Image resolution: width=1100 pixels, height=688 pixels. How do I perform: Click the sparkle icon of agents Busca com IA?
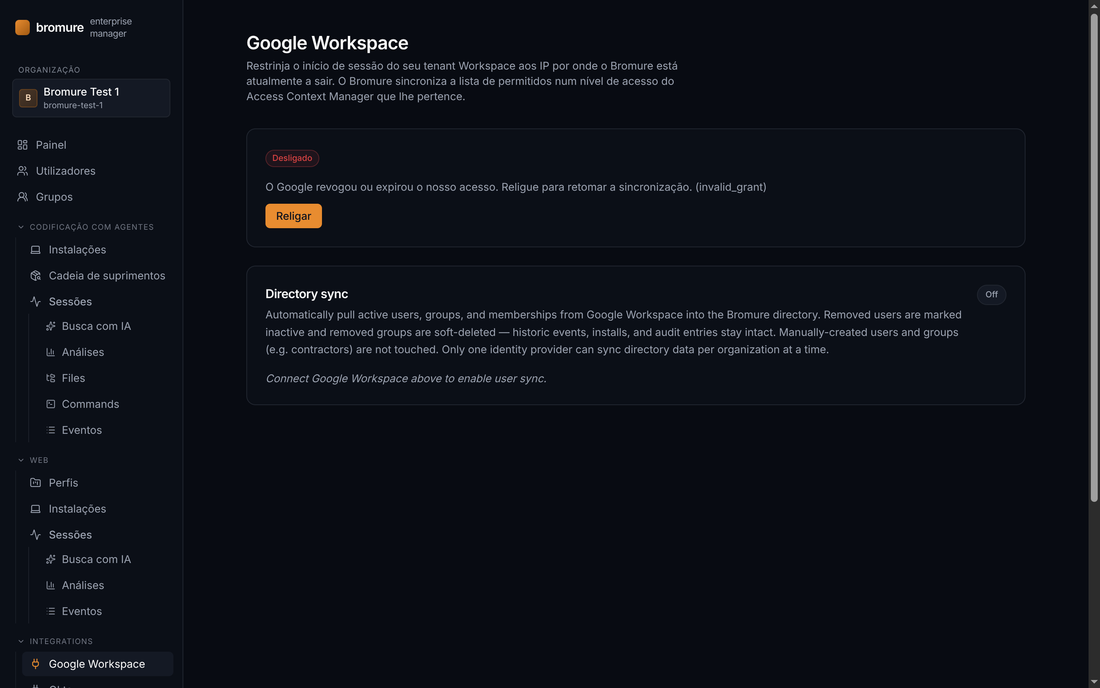(x=50, y=326)
